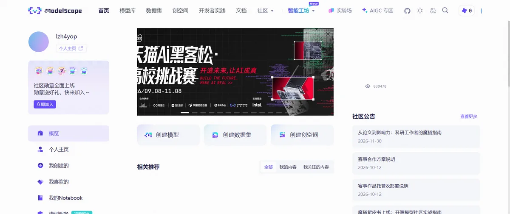The image size is (510, 214).
Task: Click the 我创建的 sidebar icon
Action: pos(40,165)
